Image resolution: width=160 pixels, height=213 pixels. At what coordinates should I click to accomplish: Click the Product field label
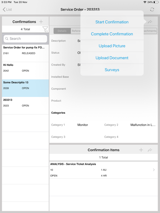[x=56, y=101]
